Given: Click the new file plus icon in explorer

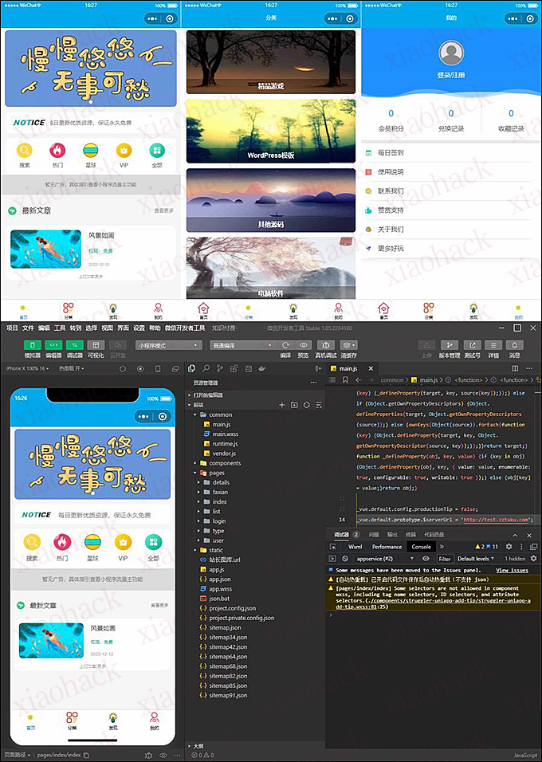Looking at the screenshot, I should [x=281, y=405].
